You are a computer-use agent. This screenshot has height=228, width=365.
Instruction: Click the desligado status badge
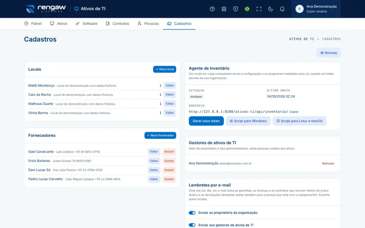coord(196,97)
